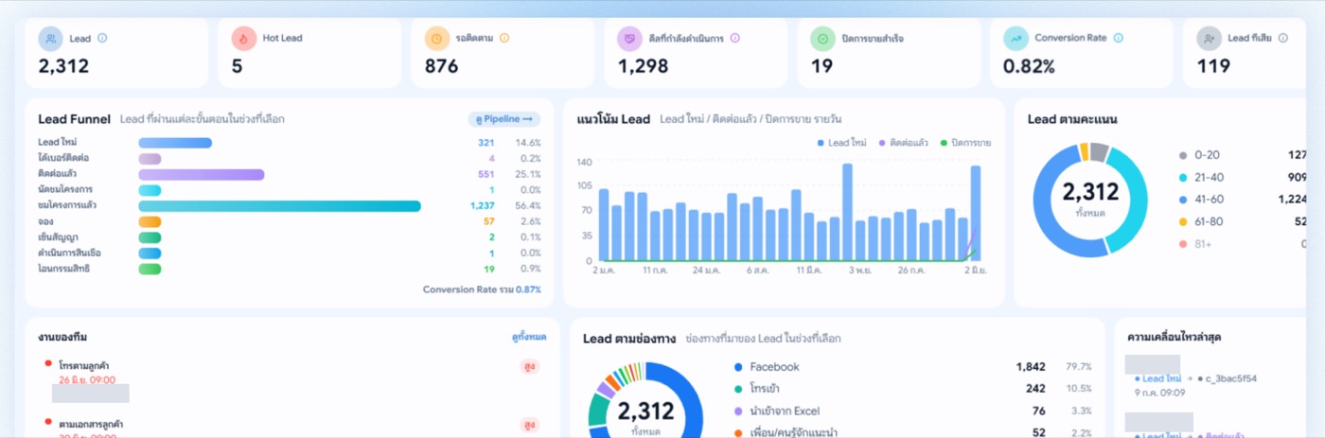The width and height of the screenshot is (1325, 438).
Task: Click the Hot Lead flame icon
Action: tap(243, 39)
